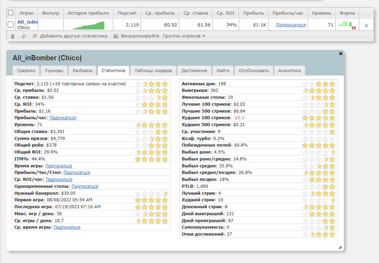Click the 'Форма' column header
Screen dimensions: 379x263
347,13
